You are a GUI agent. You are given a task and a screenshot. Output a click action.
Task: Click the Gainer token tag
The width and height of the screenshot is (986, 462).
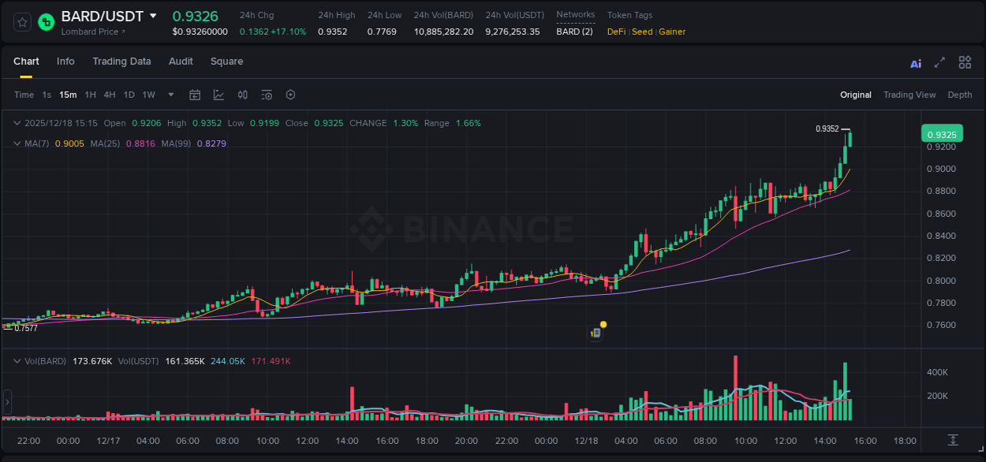[672, 32]
